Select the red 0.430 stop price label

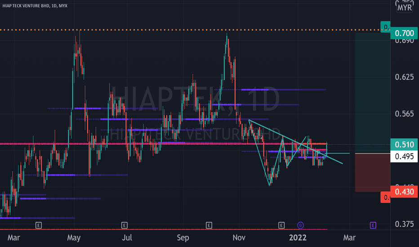404,192
